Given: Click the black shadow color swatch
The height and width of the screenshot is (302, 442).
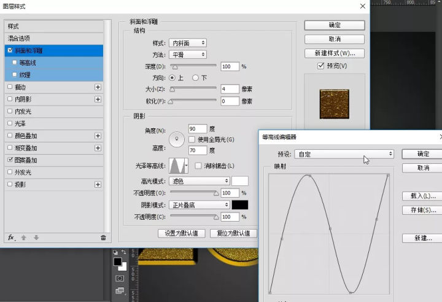Looking at the screenshot, I should coord(239,205).
